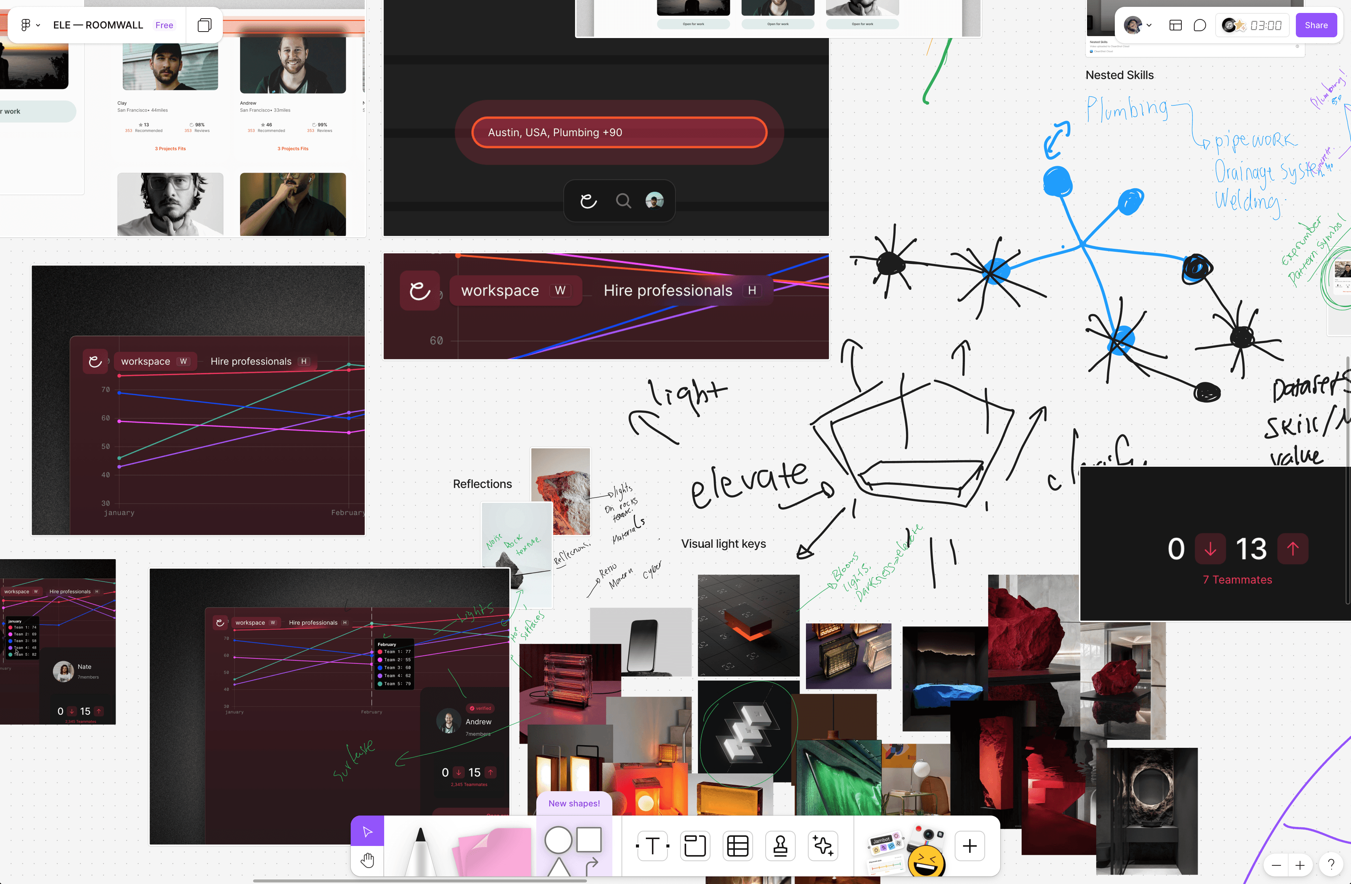
Task: Open AI sparkle generate tool
Action: pos(823,846)
